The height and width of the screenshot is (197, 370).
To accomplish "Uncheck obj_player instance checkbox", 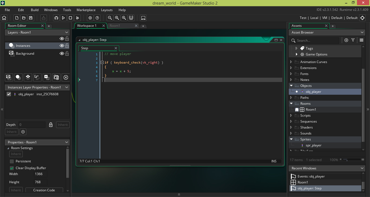I will (x=9, y=94).
